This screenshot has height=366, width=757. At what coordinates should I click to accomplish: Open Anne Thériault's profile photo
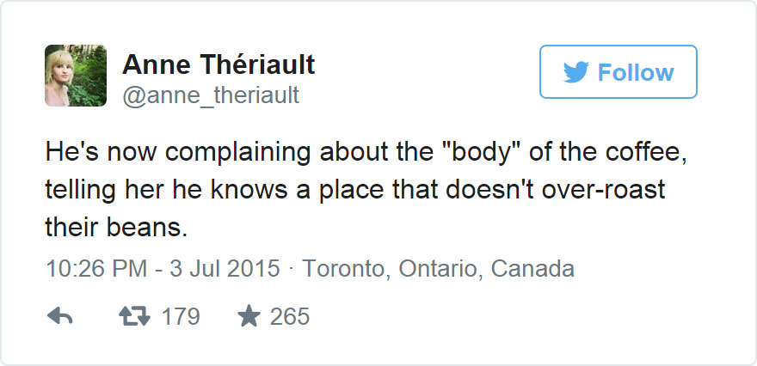click(x=76, y=76)
